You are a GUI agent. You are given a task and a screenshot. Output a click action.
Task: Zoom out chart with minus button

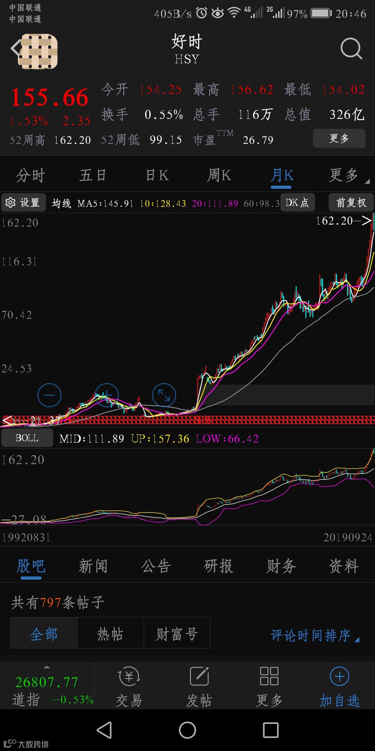(49, 395)
